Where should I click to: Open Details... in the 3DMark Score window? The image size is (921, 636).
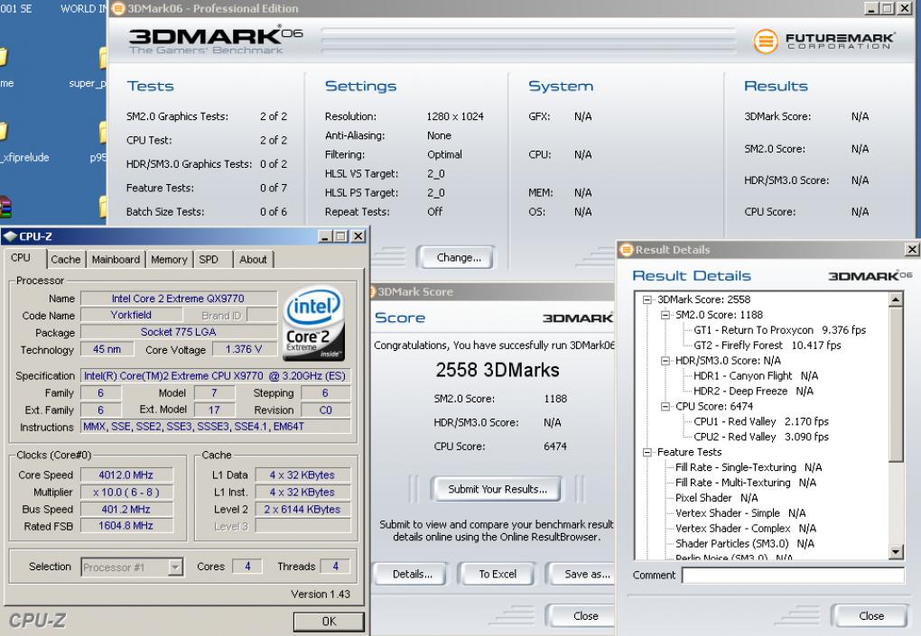(x=412, y=575)
